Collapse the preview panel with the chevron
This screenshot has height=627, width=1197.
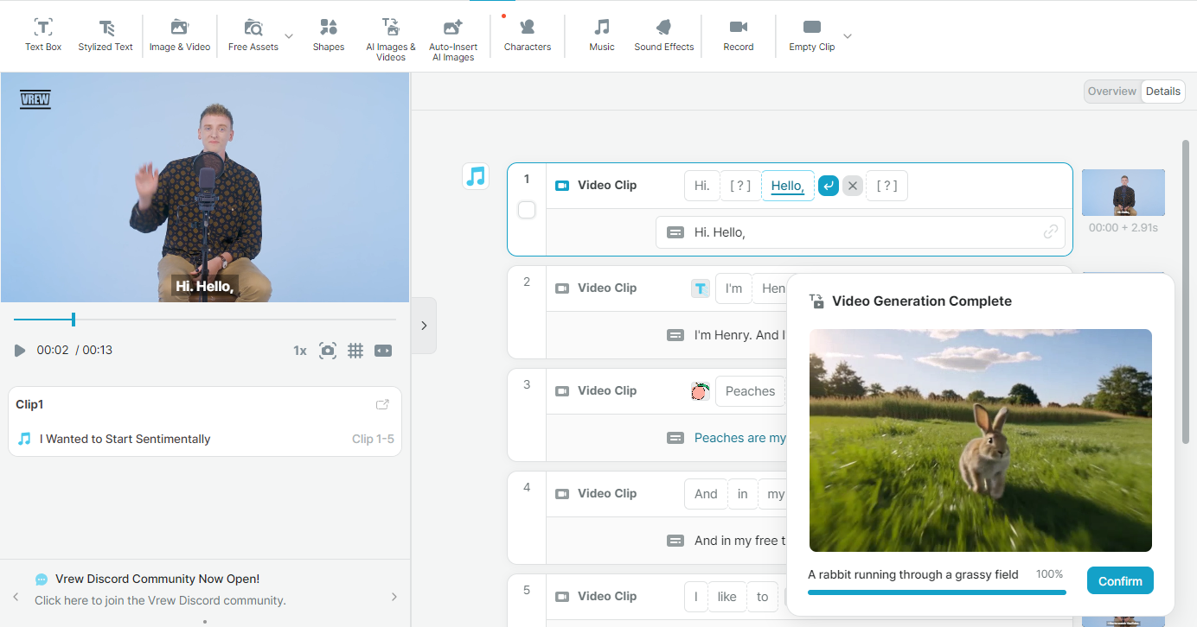point(424,326)
